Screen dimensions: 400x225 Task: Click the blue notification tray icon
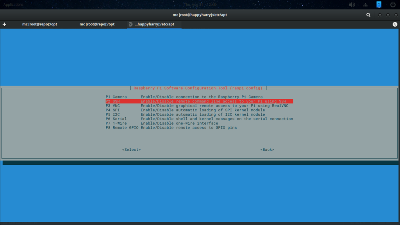coord(379,4)
